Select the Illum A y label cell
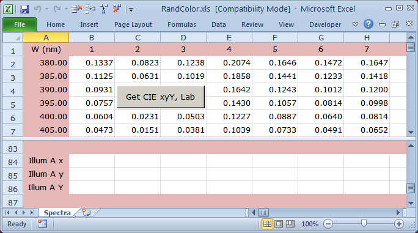 (46, 174)
